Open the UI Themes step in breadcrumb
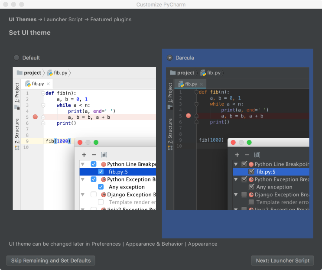The height and width of the screenshot is (270, 322). pos(23,20)
